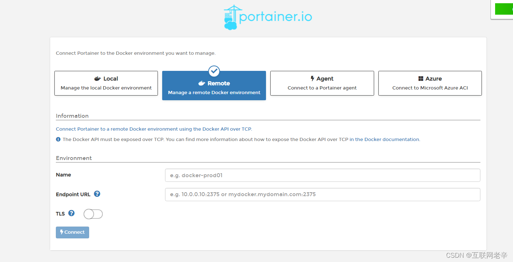Screen dimensions: 513x262
Task: Click the 'Endpoint URL' label
Action: [73, 194]
